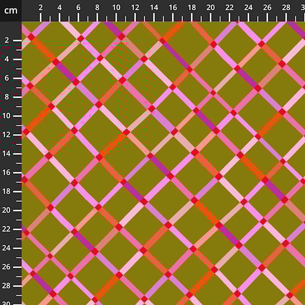Click the 18 mark on the top ruler
Viewport: 305px width, 305px height.
tap(192, 8)
